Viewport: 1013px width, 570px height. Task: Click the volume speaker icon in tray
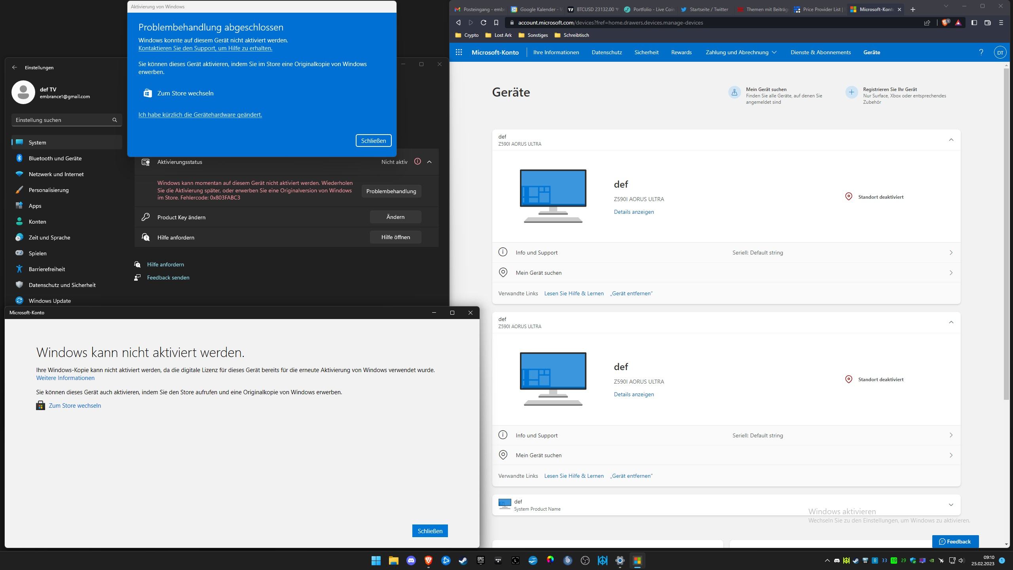(962, 560)
